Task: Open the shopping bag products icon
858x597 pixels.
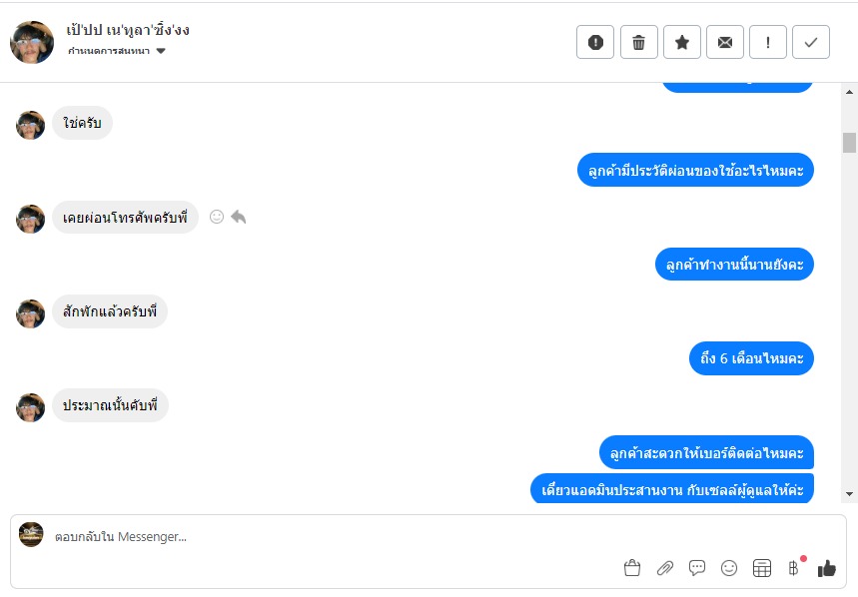Action: (632, 568)
